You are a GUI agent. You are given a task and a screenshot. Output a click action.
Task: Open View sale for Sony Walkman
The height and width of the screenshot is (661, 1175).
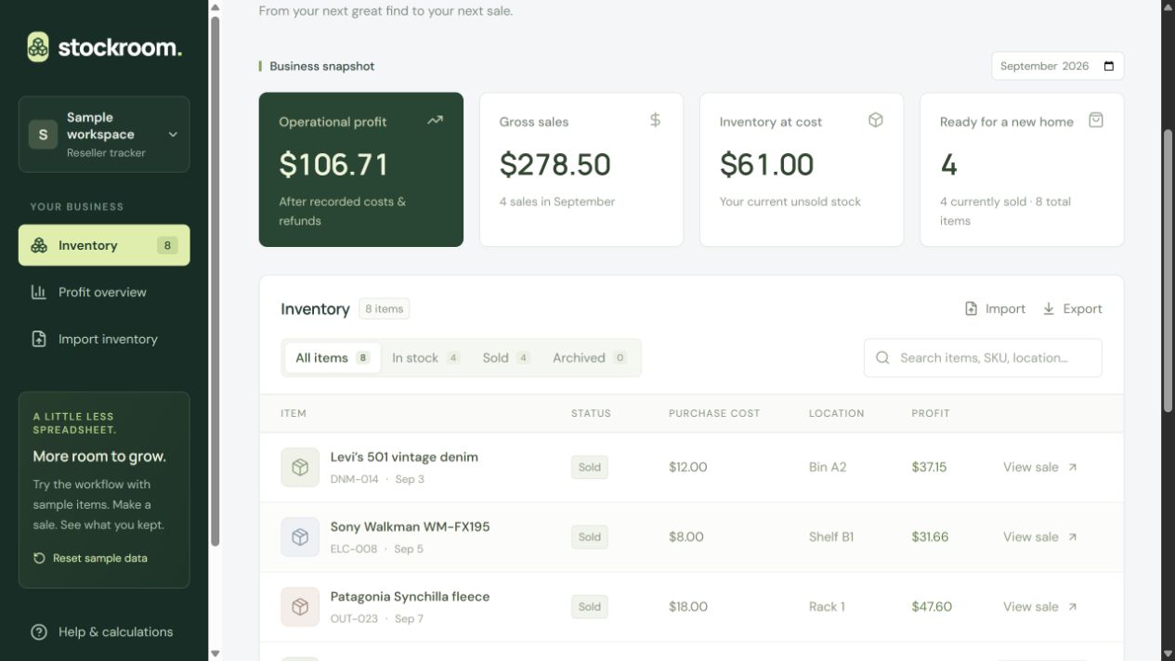(x=1040, y=537)
